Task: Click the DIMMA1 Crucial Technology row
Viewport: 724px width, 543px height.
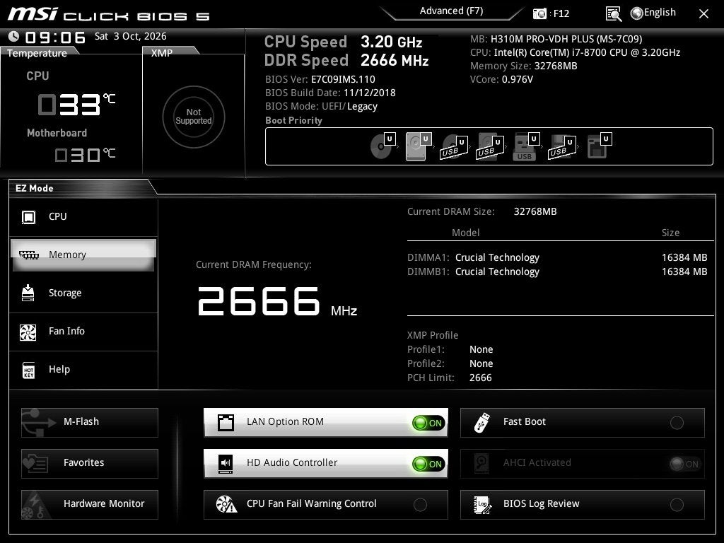Action: [557, 257]
